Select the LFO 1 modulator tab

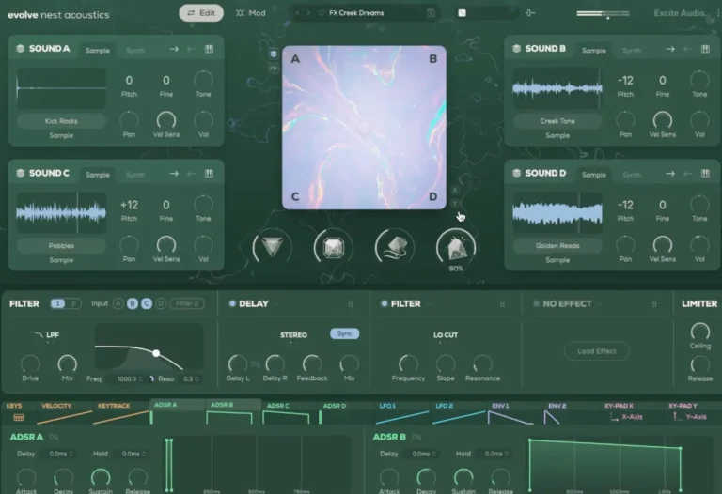click(x=402, y=411)
